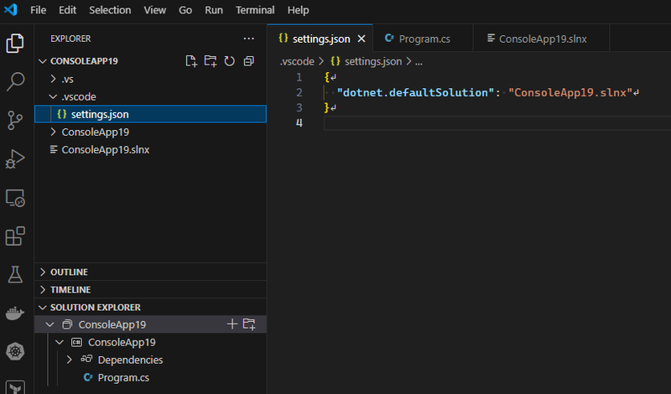This screenshot has height=394, width=671.
Task: Click the "dotnet.defaultSolution" key in editor
Action: (415, 92)
